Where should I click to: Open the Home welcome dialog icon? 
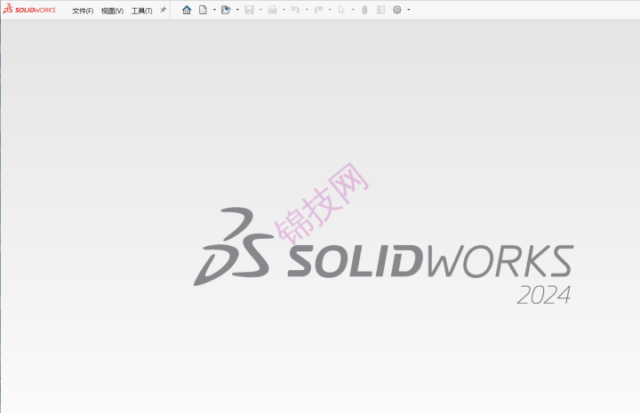(187, 10)
